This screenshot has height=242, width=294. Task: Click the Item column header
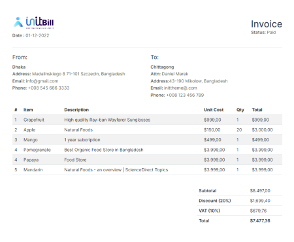tap(28, 110)
